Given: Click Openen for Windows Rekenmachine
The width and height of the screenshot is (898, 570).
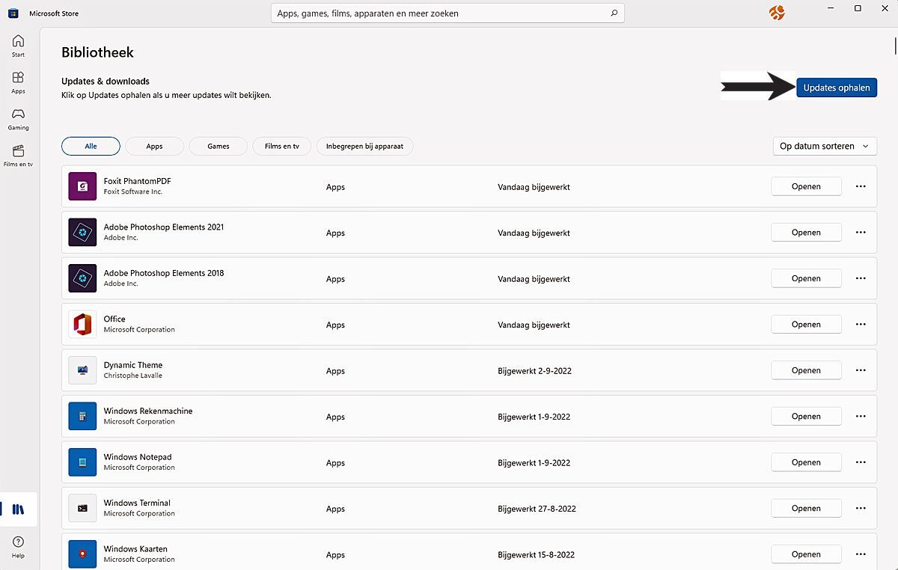Looking at the screenshot, I should (x=806, y=417).
